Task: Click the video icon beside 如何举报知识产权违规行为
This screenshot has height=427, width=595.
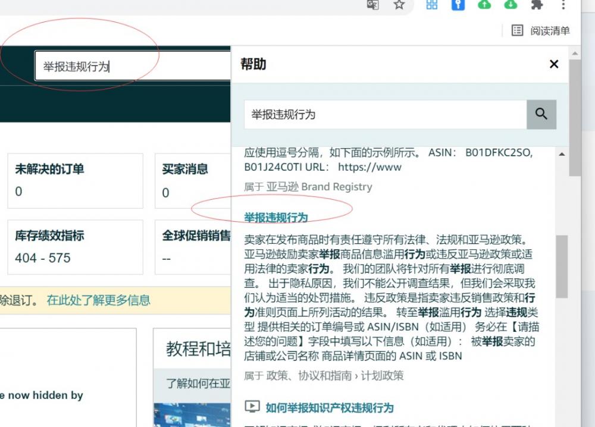Action: point(252,407)
